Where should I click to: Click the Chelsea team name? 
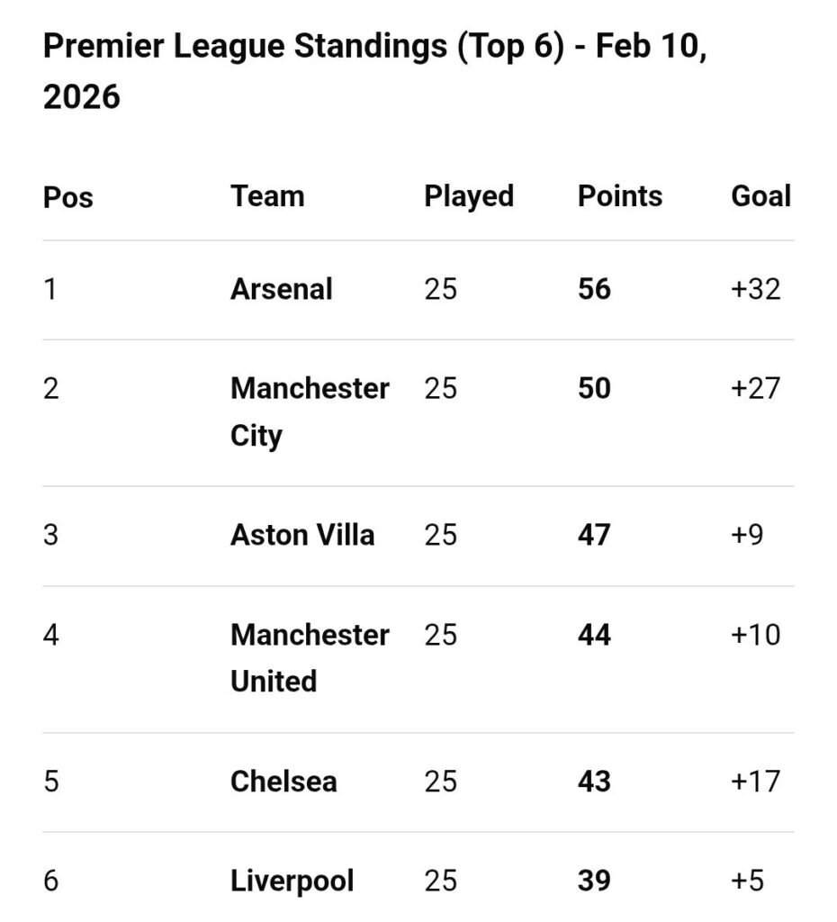pos(283,781)
